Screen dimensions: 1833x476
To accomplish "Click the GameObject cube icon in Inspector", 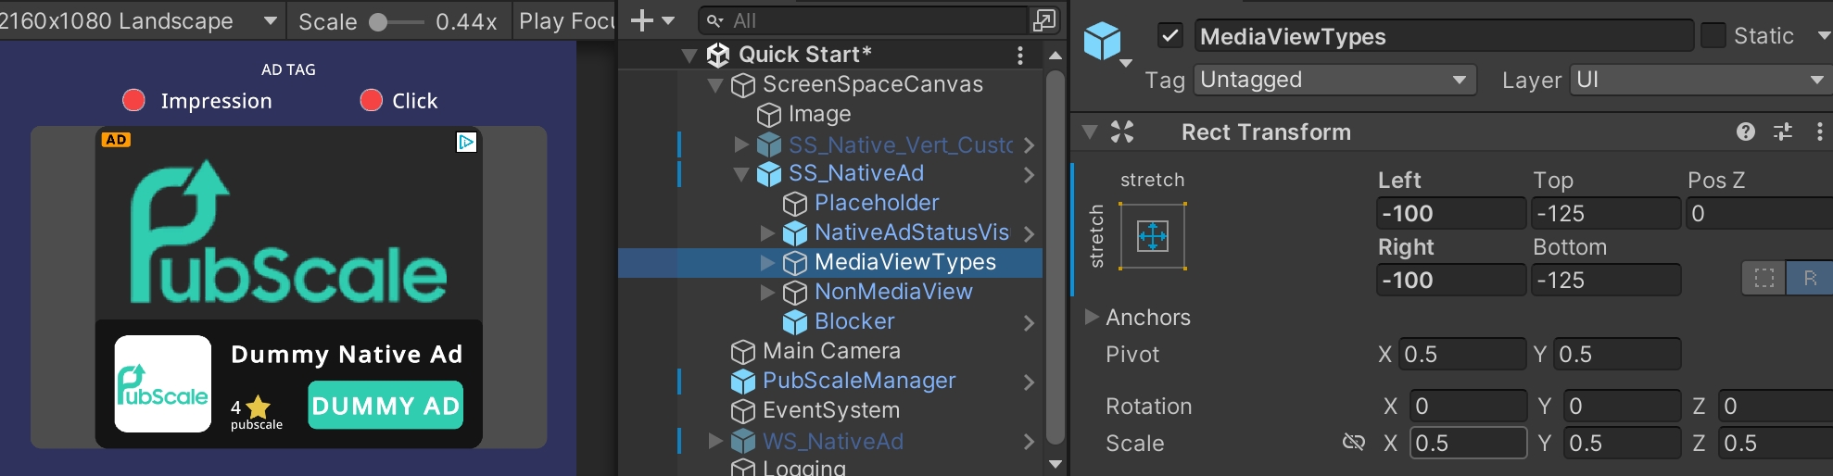I will [x=1103, y=41].
